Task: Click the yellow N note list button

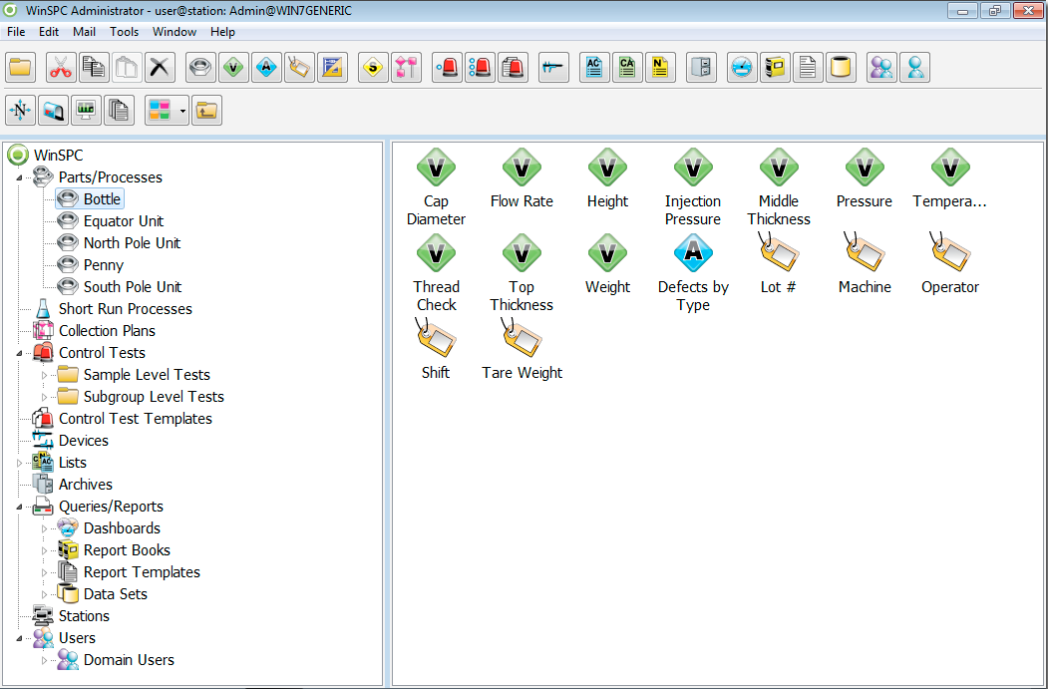Action: click(660, 68)
